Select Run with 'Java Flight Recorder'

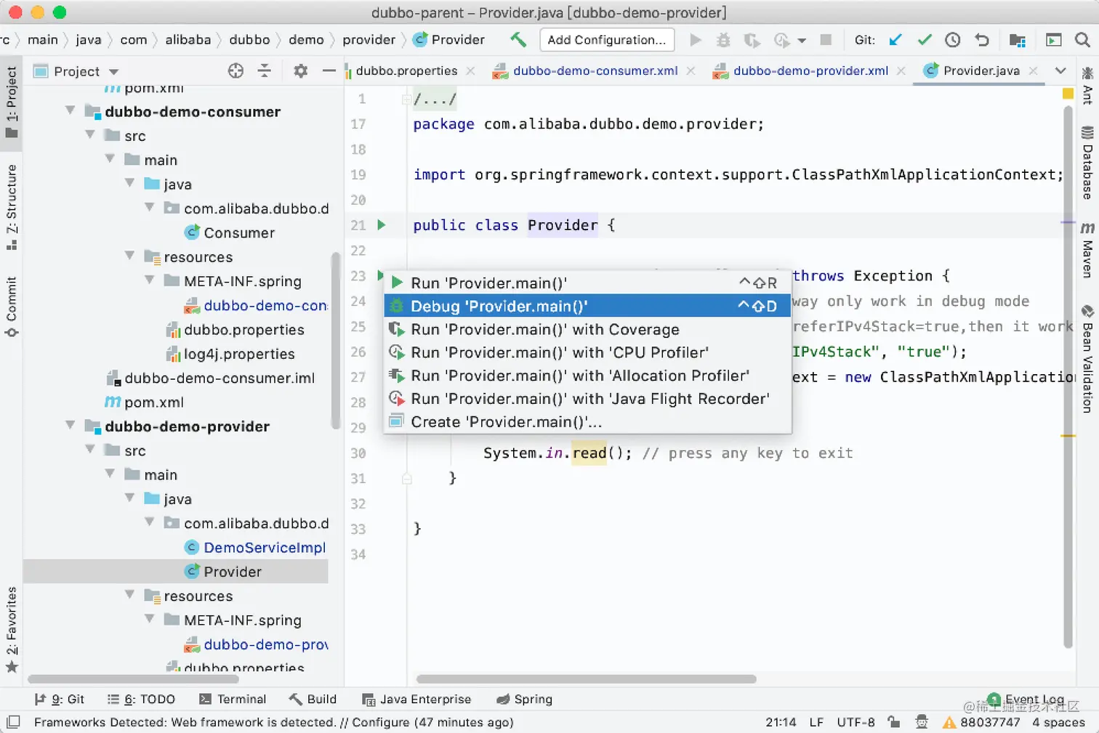(587, 399)
